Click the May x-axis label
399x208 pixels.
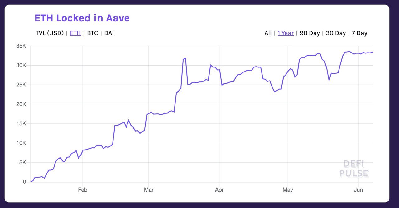coord(288,190)
